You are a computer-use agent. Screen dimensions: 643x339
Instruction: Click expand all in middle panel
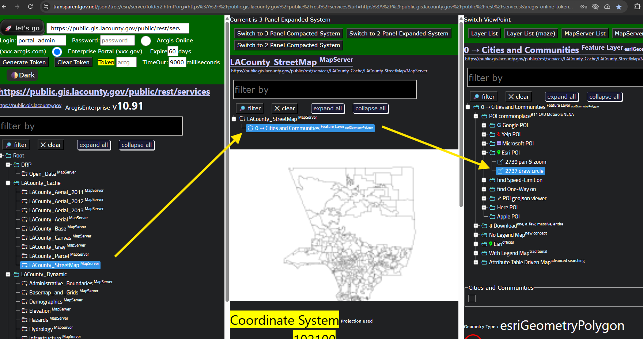tap(328, 108)
